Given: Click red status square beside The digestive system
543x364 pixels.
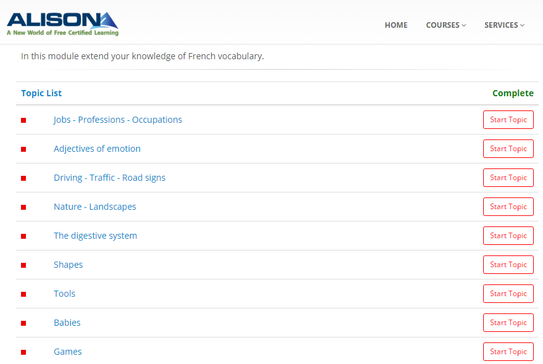Looking at the screenshot, I should pos(23,236).
